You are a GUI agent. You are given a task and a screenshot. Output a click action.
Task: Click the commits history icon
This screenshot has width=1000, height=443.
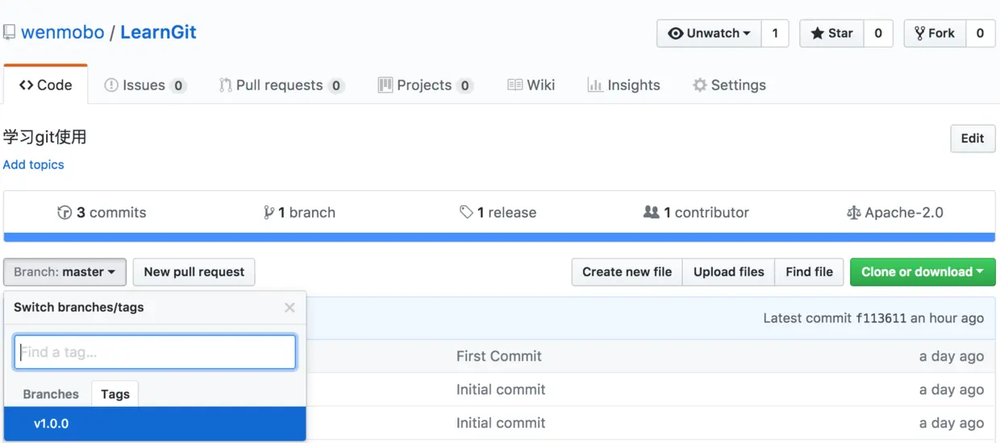point(65,213)
